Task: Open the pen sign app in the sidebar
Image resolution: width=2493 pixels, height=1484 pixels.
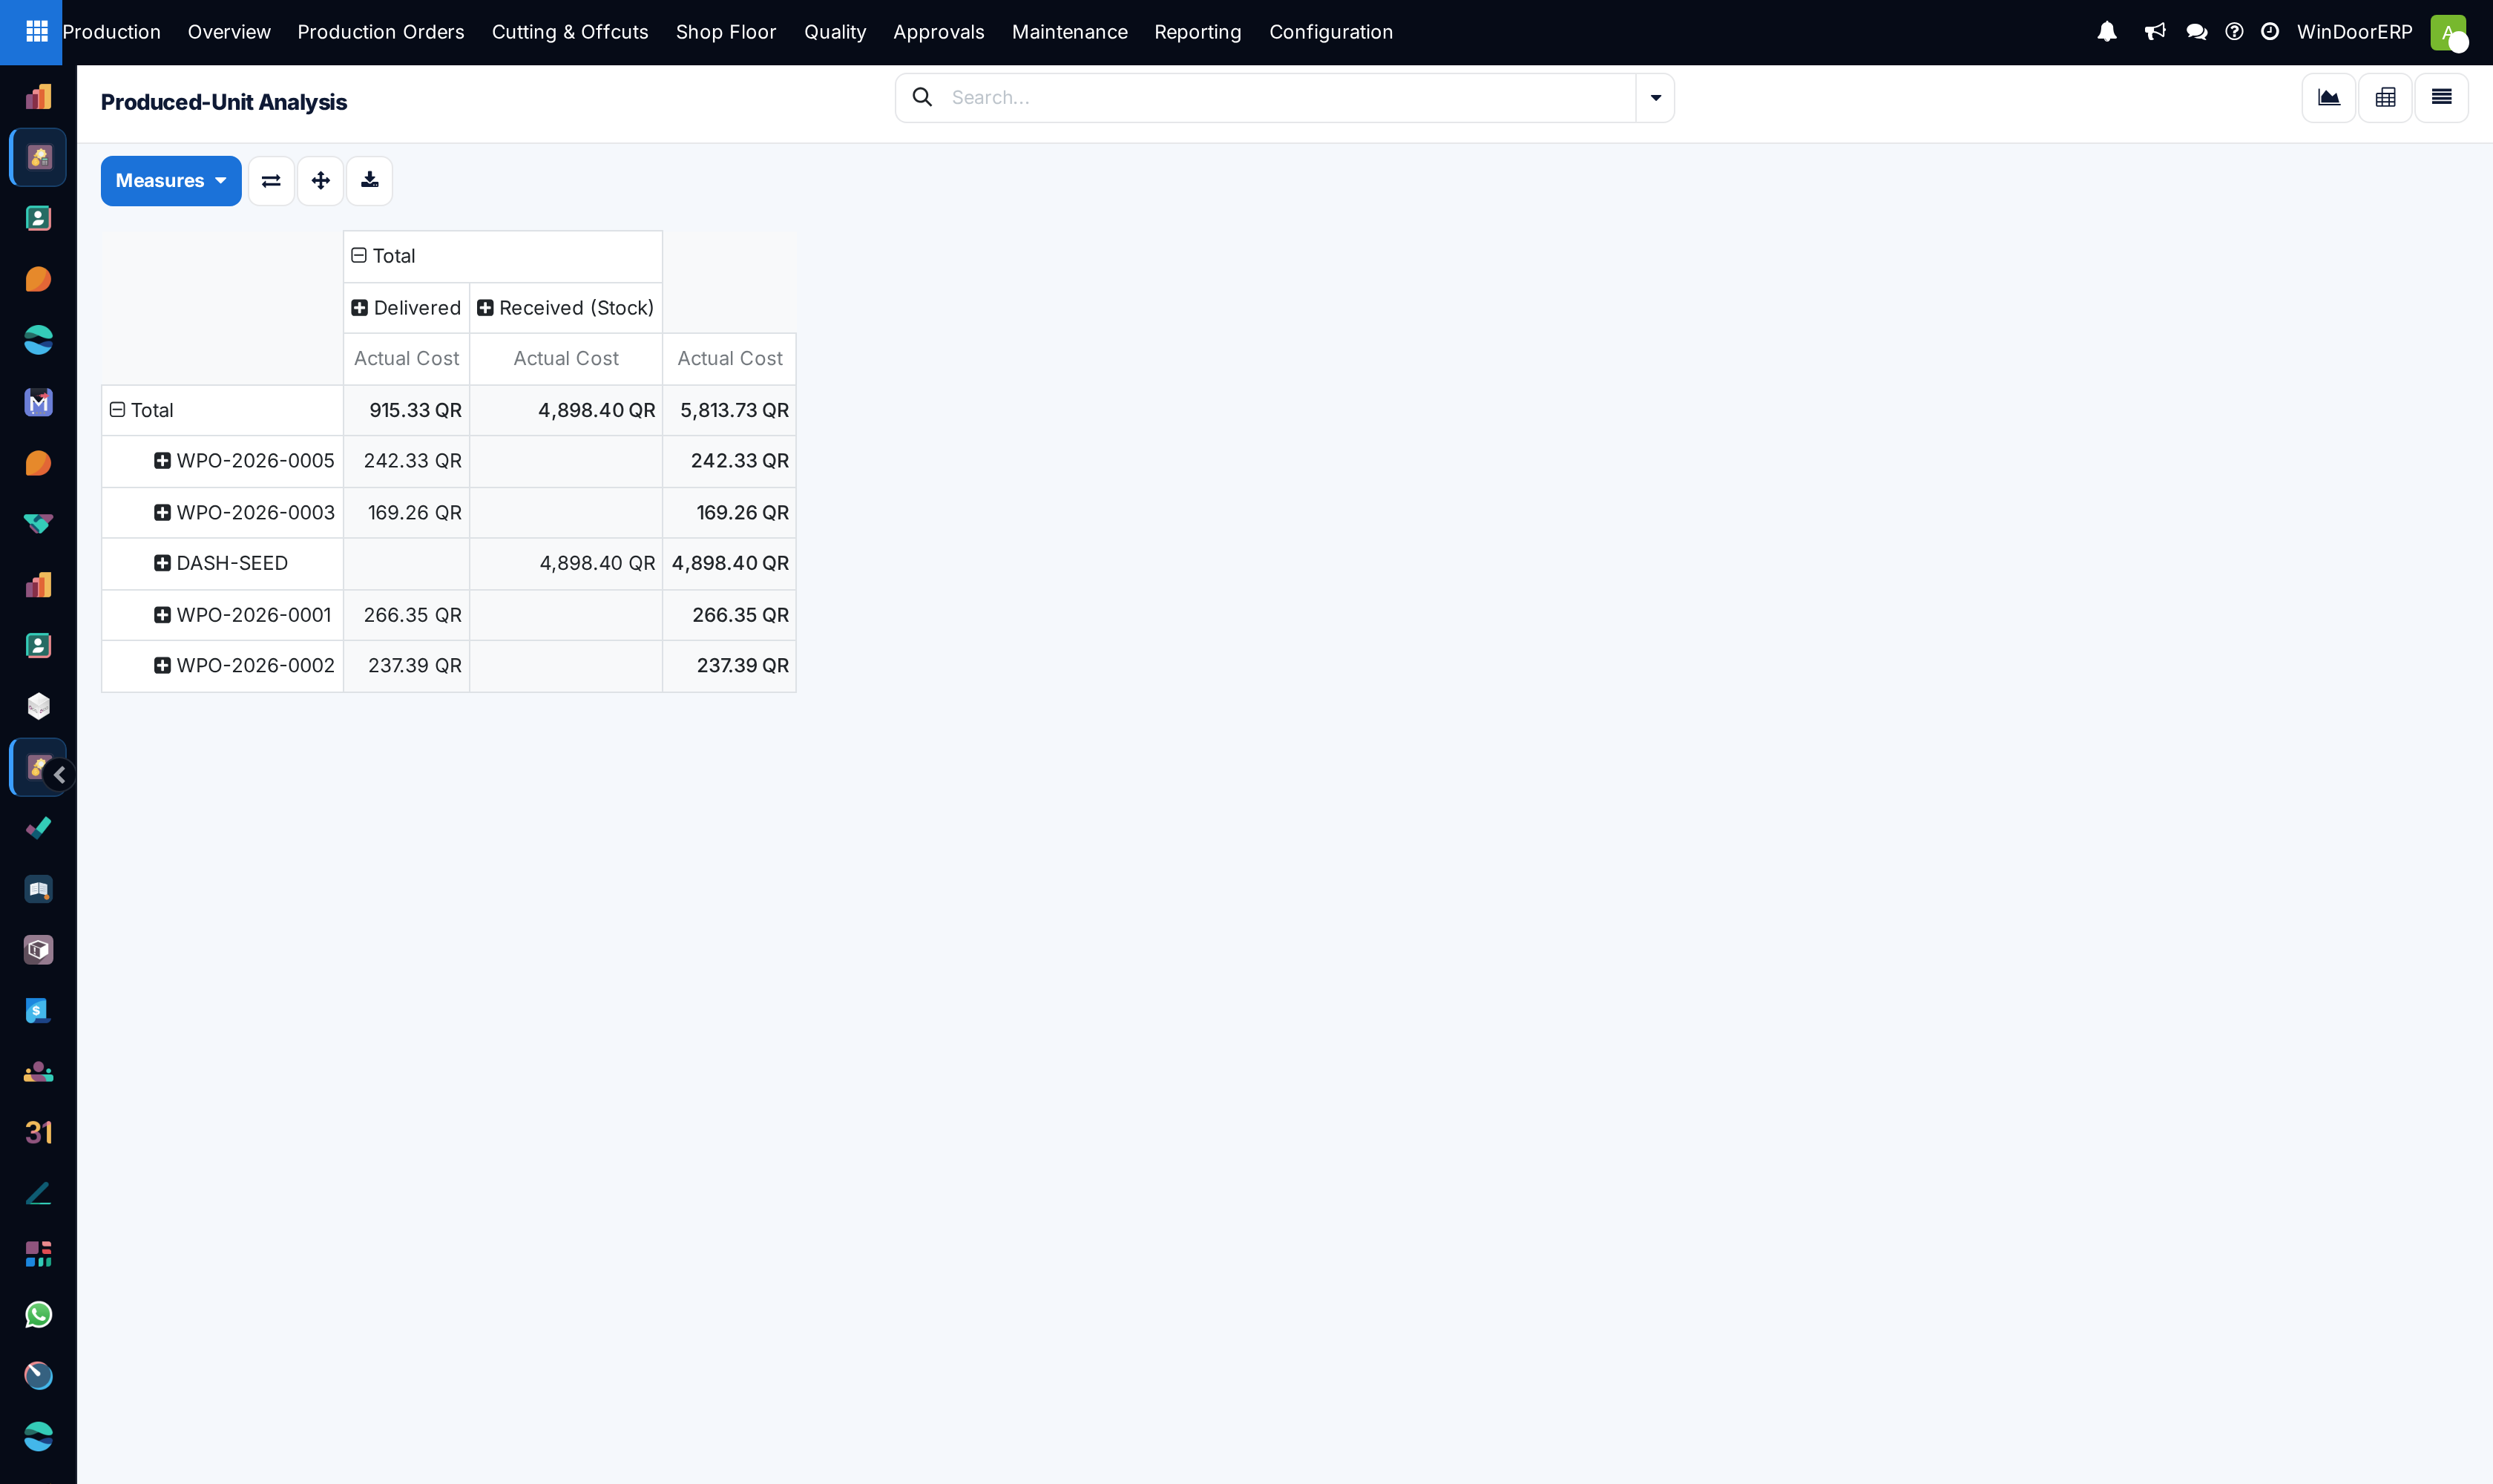Action: (38, 1193)
